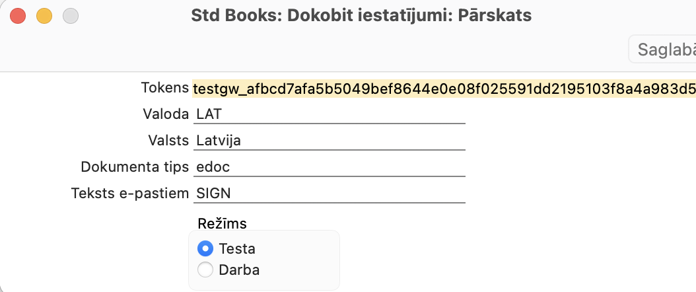Select the Testa radio button
The height and width of the screenshot is (292, 696).
click(206, 249)
